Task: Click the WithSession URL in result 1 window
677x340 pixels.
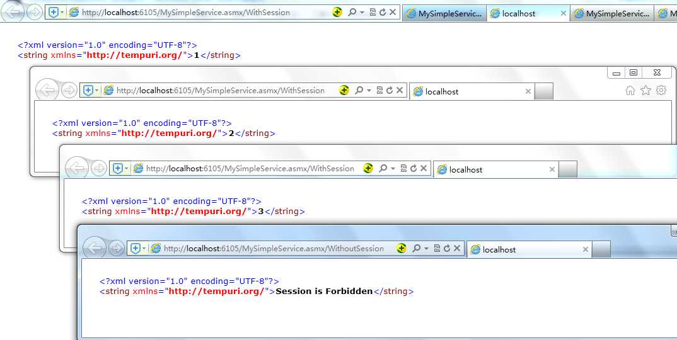Action: (x=186, y=13)
